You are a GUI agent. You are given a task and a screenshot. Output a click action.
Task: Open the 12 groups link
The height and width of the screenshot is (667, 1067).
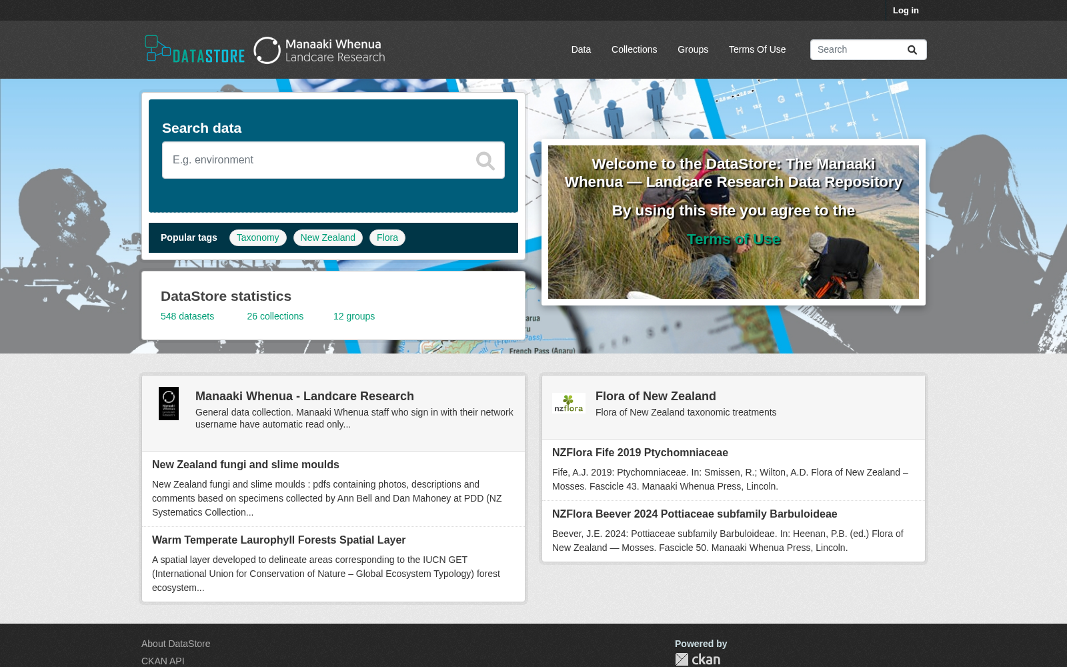[354, 316]
